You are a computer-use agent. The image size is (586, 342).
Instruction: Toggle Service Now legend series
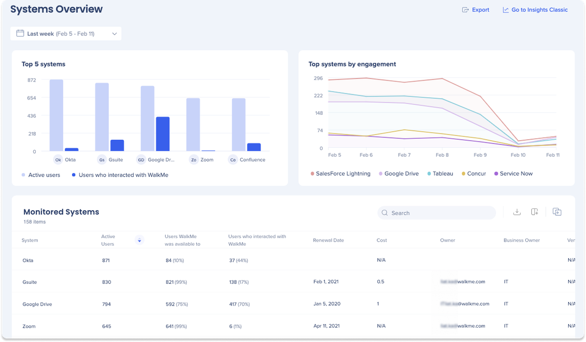(513, 173)
